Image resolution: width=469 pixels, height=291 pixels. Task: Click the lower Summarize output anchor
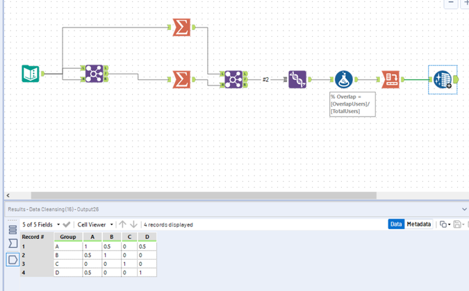pos(194,79)
